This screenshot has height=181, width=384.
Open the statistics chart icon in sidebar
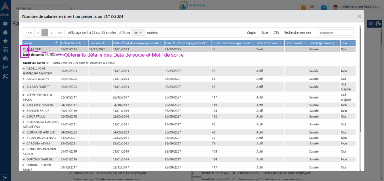tap(5, 68)
